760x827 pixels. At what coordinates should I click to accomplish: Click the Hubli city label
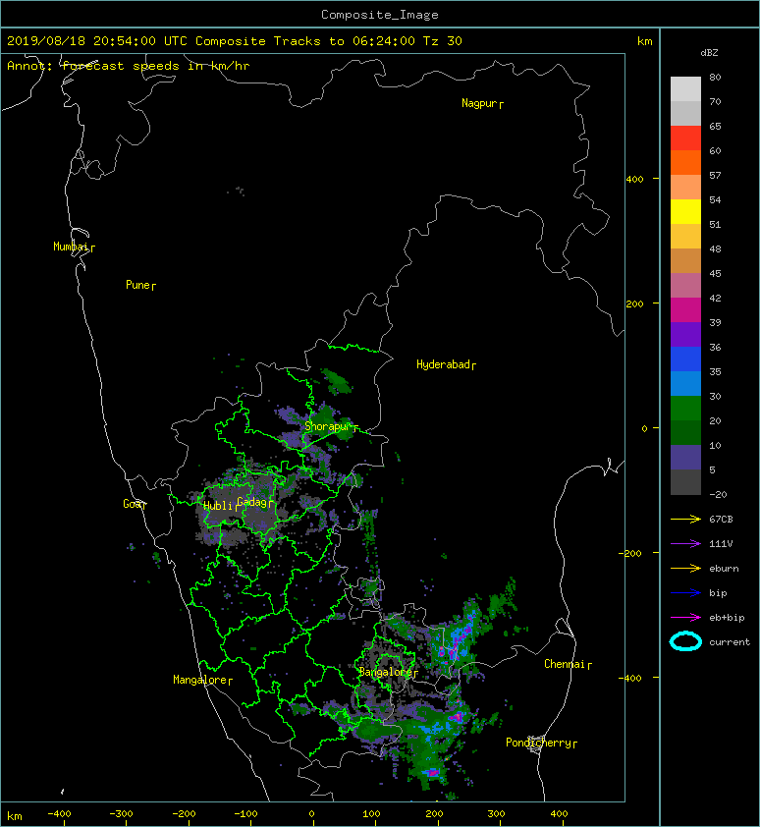click(x=221, y=506)
